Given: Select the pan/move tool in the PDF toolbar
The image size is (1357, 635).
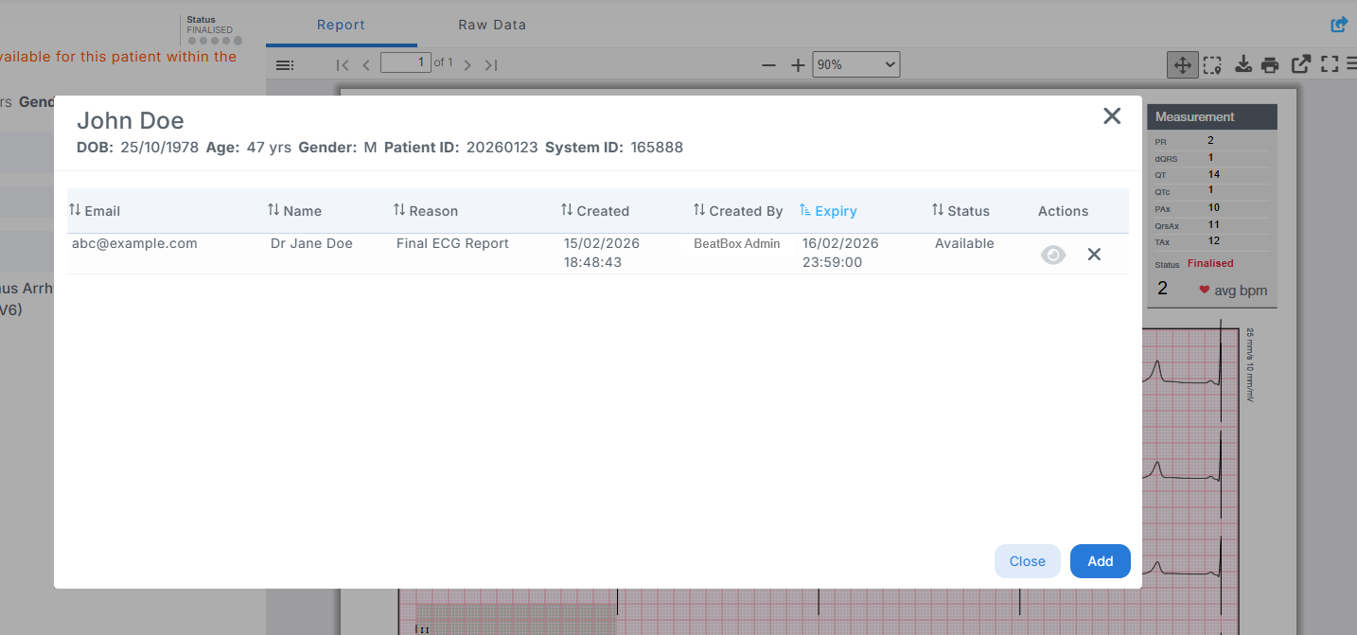Looking at the screenshot, I should (1182, 64).
